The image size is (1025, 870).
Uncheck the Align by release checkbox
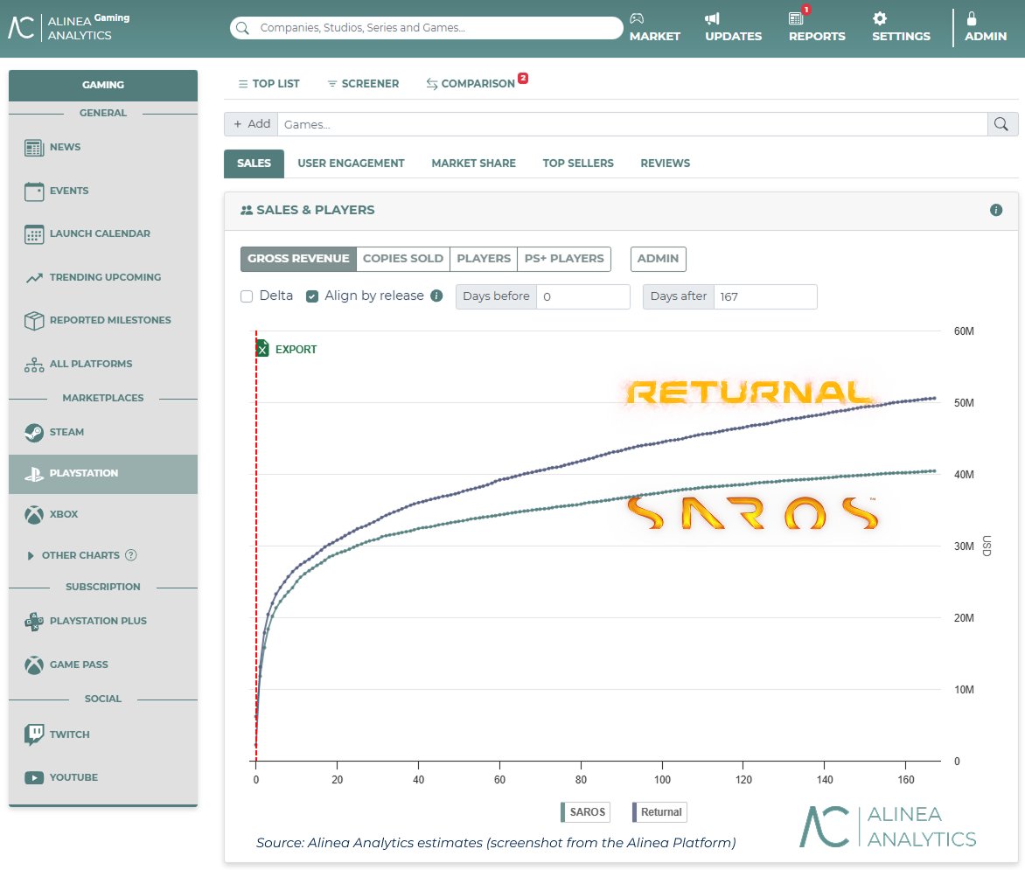coord(312,296)
